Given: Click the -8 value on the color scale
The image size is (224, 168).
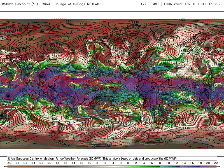Looking at the screenshot, I should 96,163.
